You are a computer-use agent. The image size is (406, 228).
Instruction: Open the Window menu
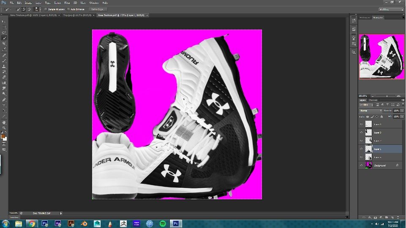tap(94, 3)
